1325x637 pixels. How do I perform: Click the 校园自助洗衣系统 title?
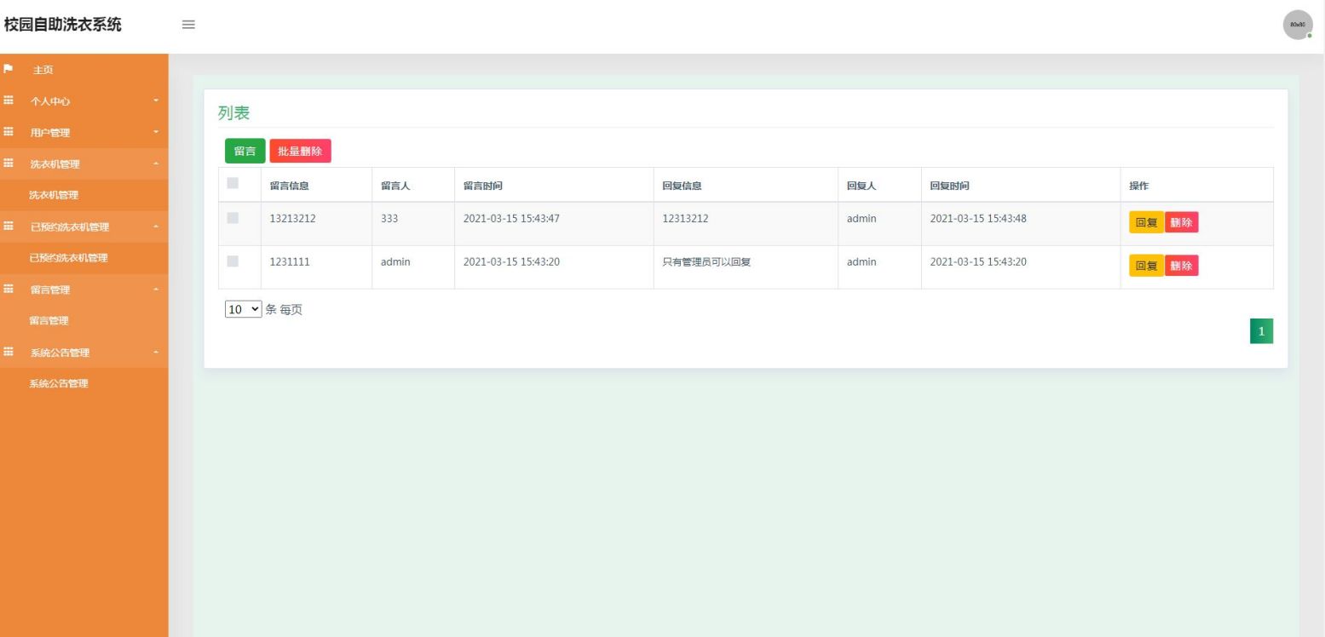[x=63, y=25]
